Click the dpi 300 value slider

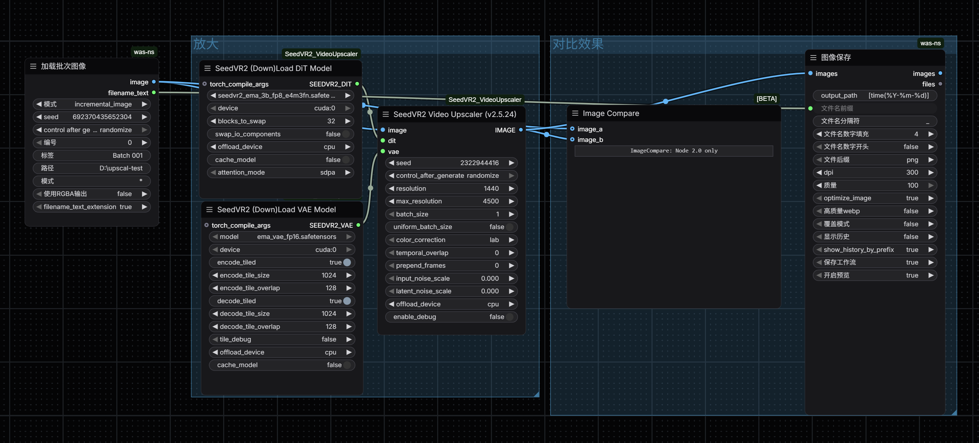[874, 172]
